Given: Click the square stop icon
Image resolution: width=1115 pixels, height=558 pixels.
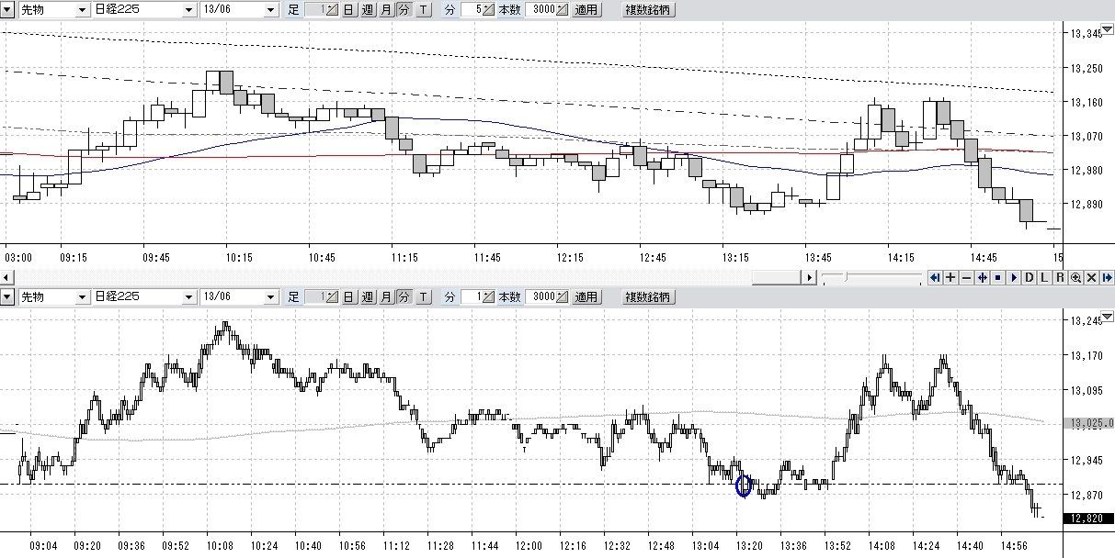Looking at the screenshot, I should pos(997,277).
